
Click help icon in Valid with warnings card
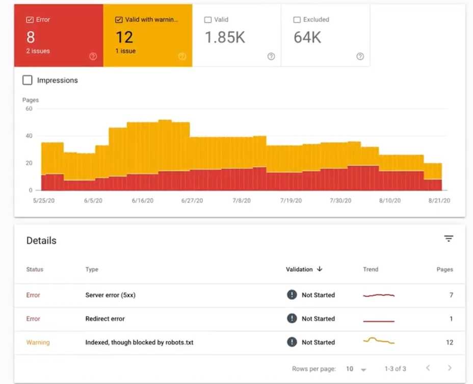[182, 57]
